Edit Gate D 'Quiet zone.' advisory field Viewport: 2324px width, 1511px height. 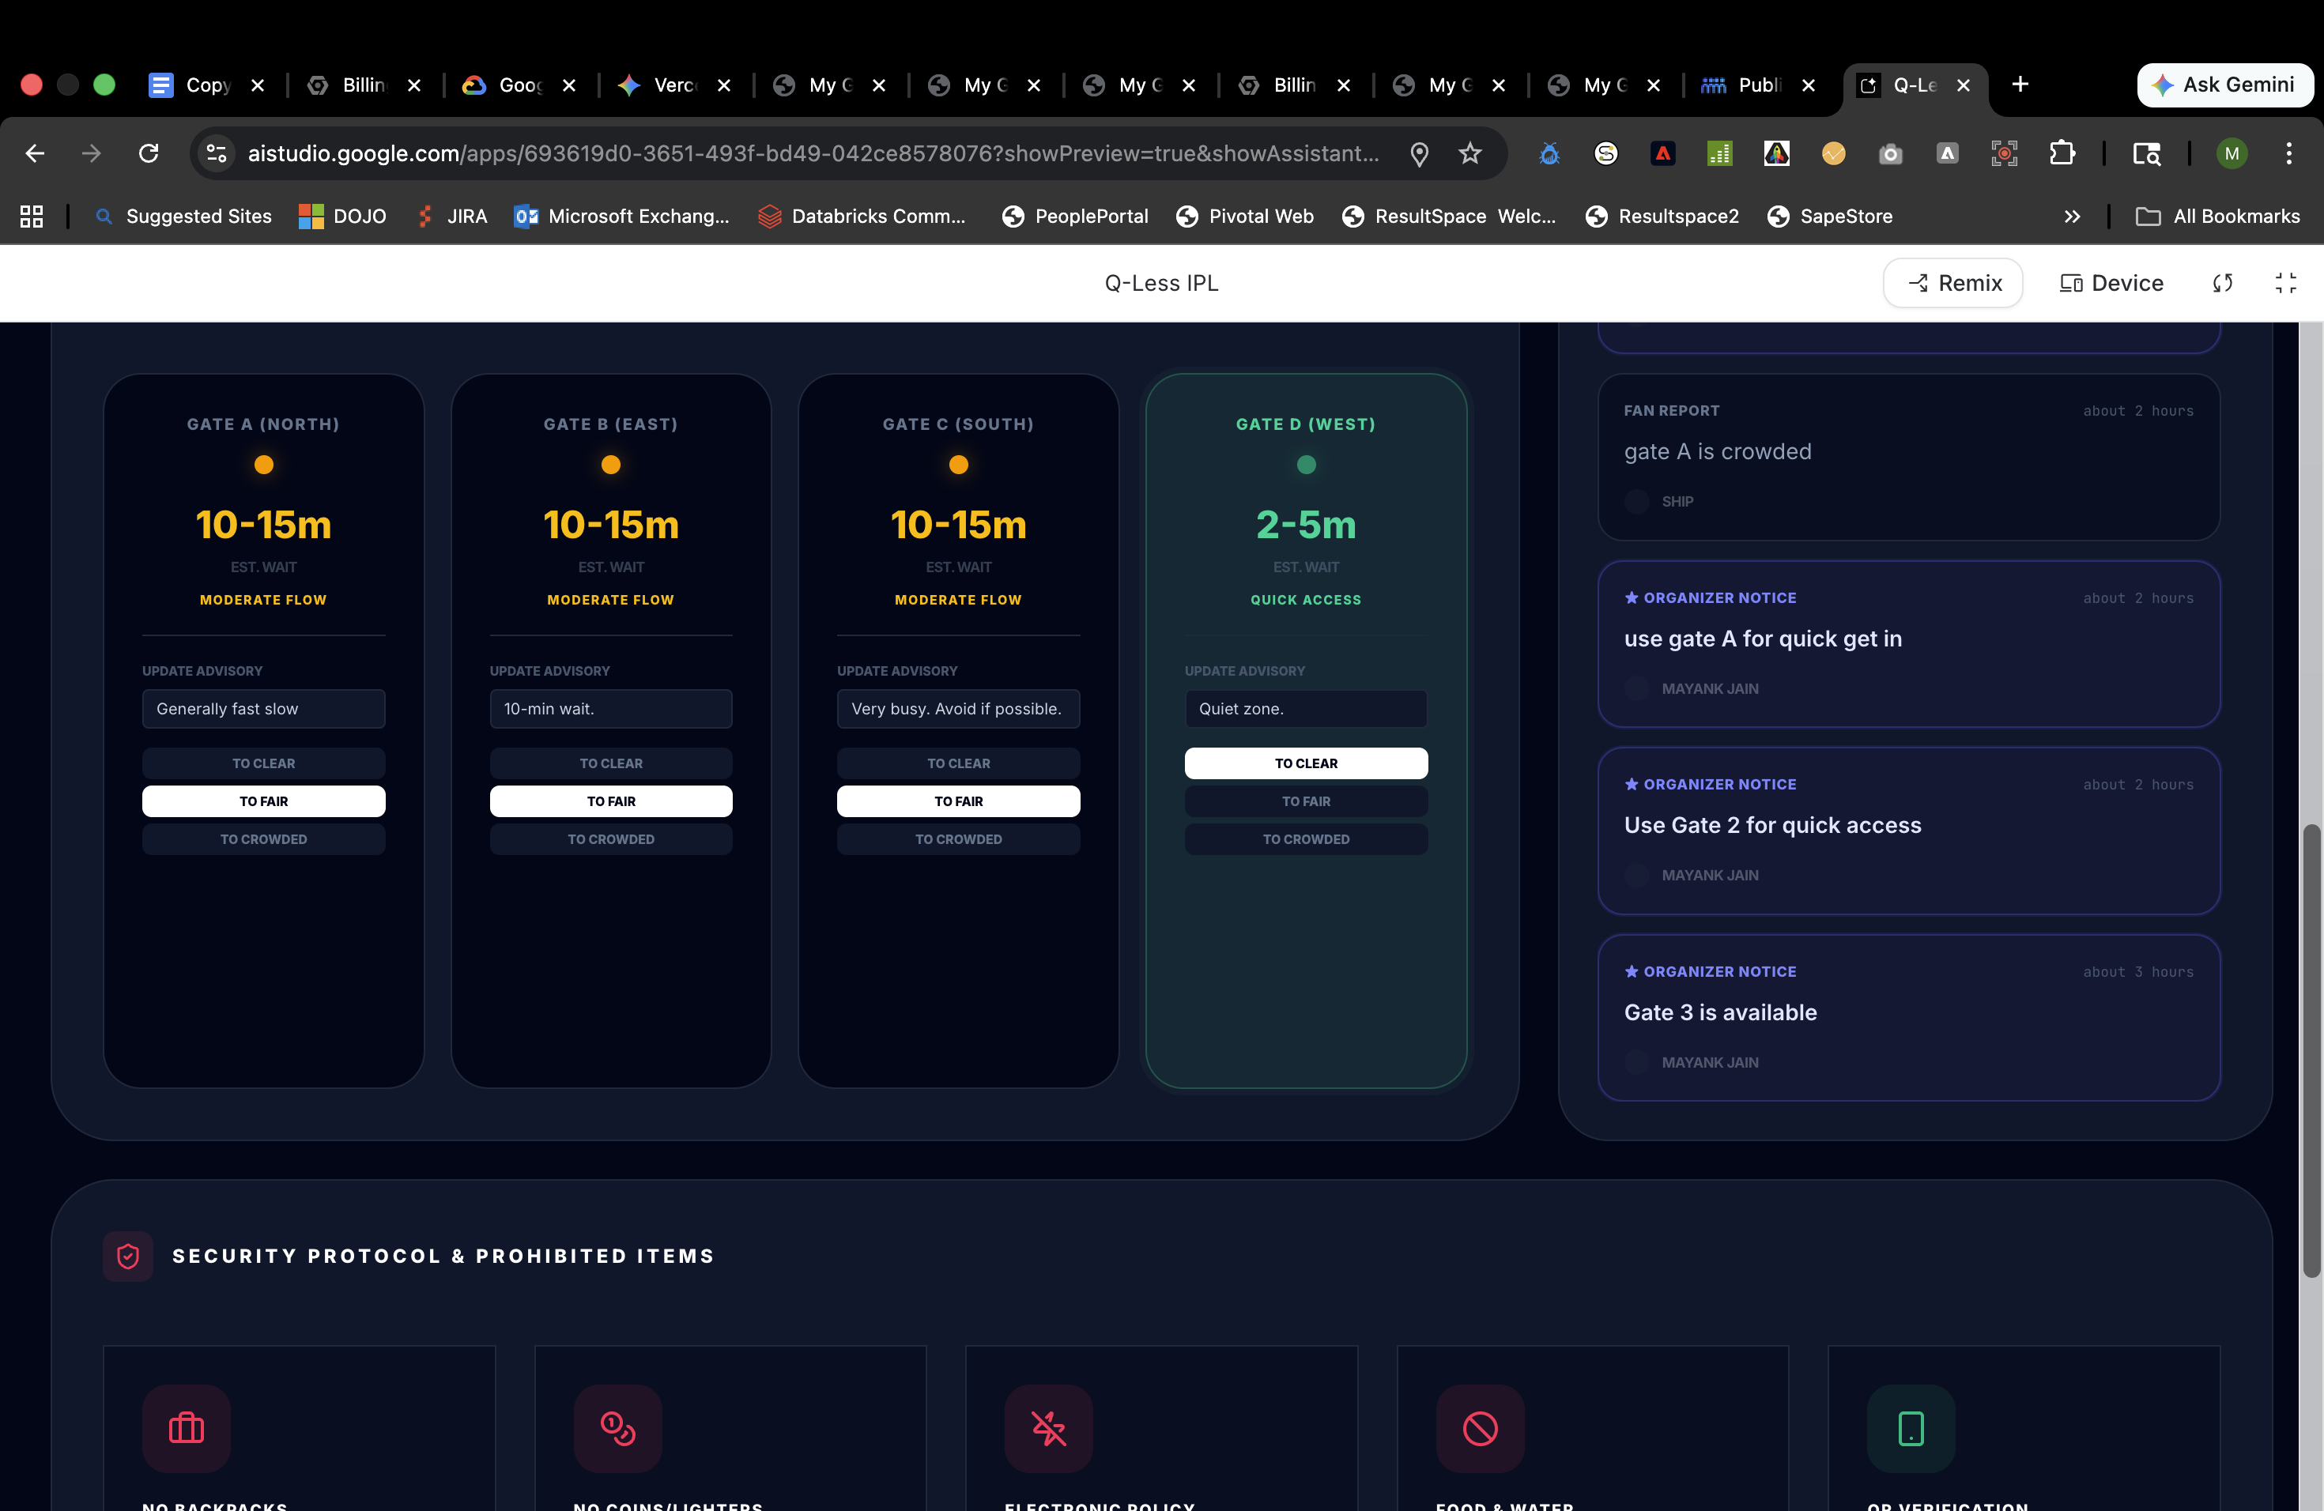click(1307, 709)
